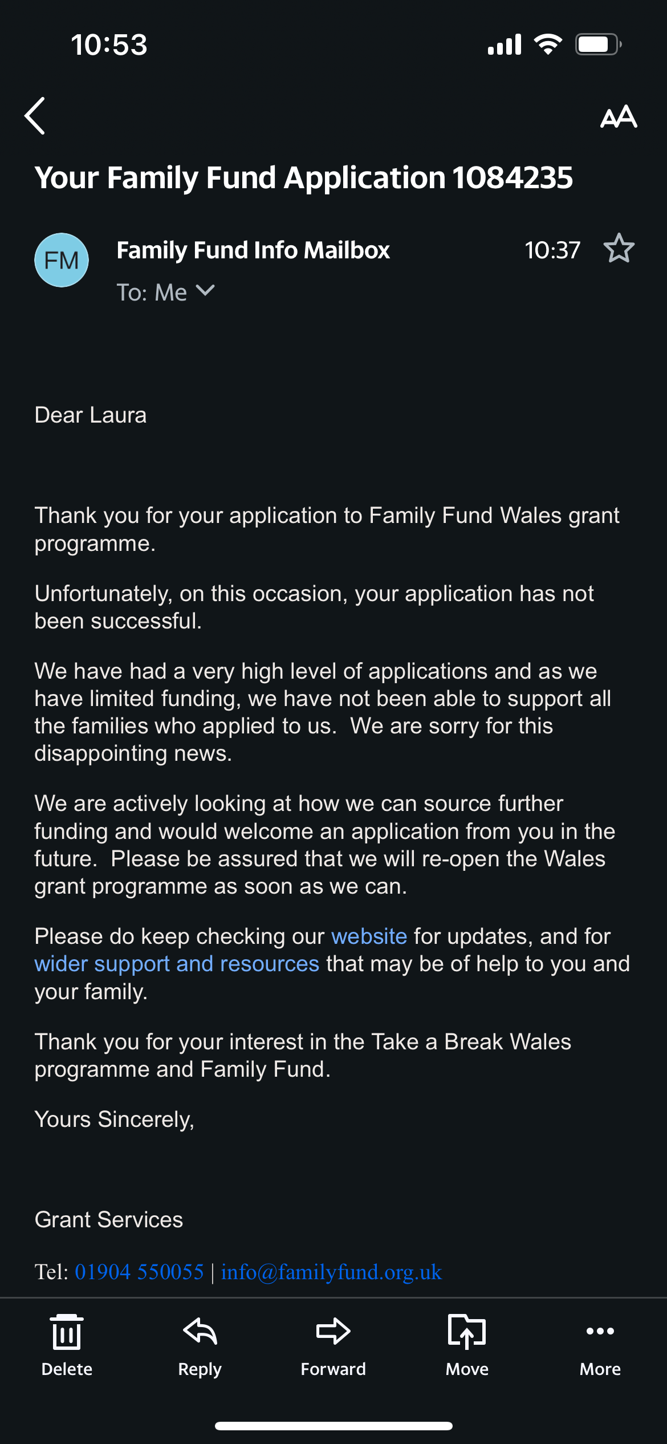This screenshot has width=667, height=1444.
Task: Call the 01904 550055 phone number
Action: [x=139, y=1272]
